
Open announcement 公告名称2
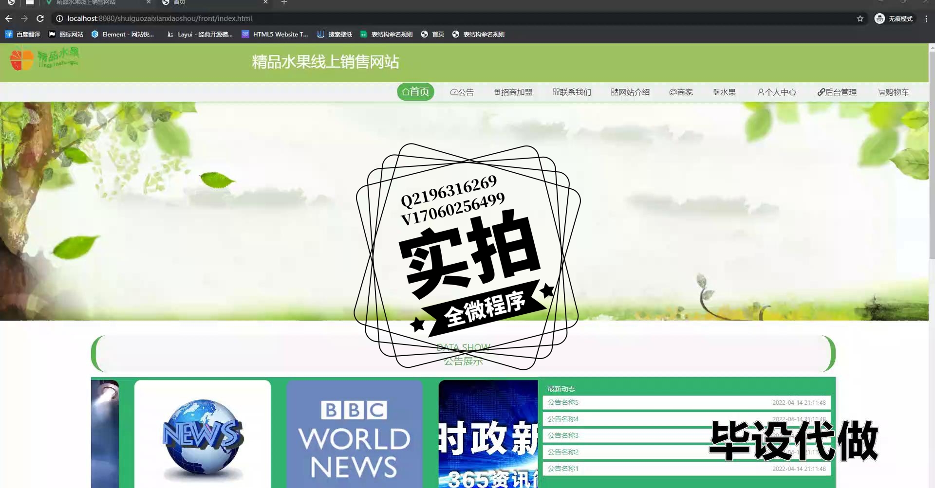[687, 452]
